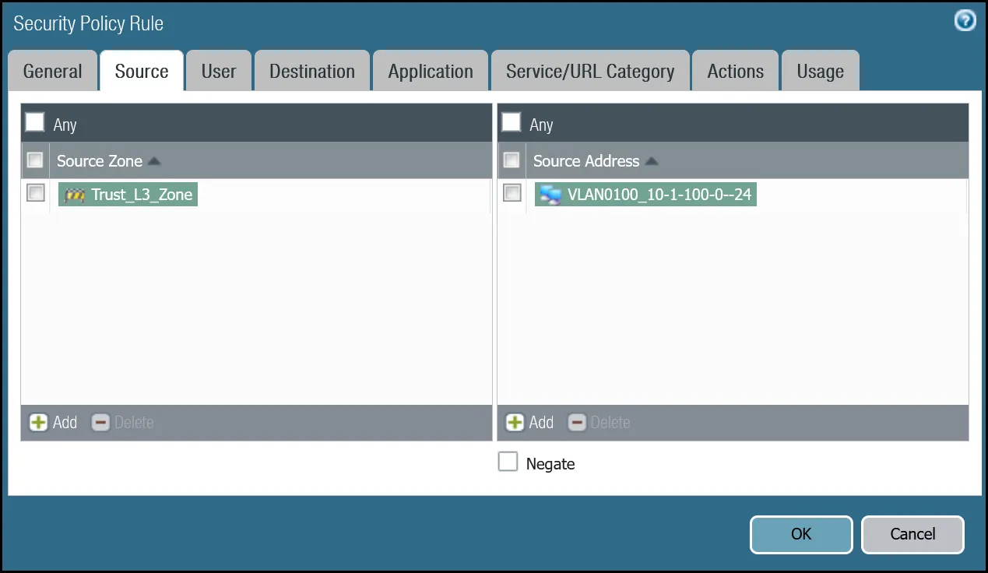Screen dimensions: 988x573
Task: Click green plus icon under Source Zone
Action: 38,423
